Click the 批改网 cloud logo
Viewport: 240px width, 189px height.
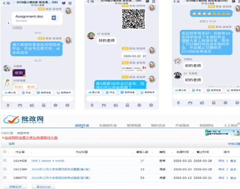point(11,120)
